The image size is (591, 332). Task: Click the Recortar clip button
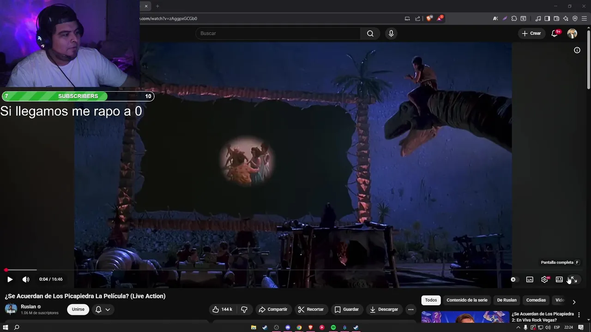coord(311,309)
